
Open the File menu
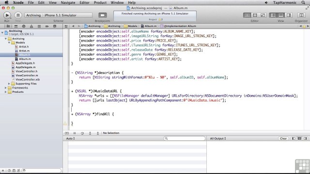31,2
